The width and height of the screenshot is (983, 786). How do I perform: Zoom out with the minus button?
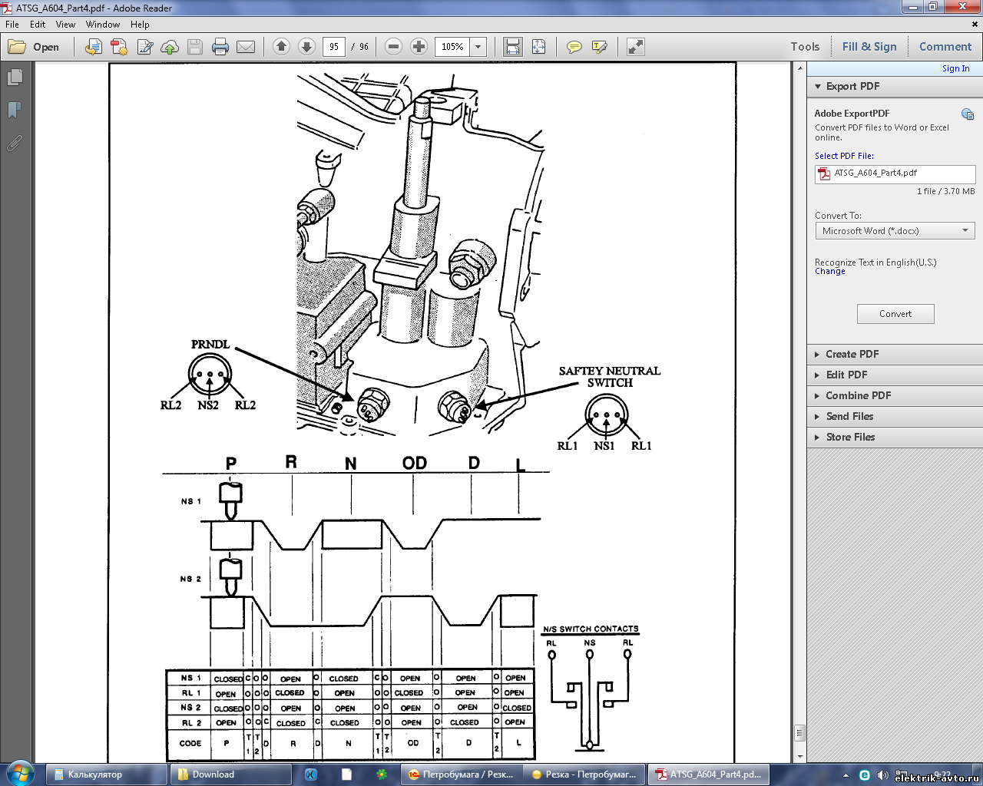click(x=393, y=47)
